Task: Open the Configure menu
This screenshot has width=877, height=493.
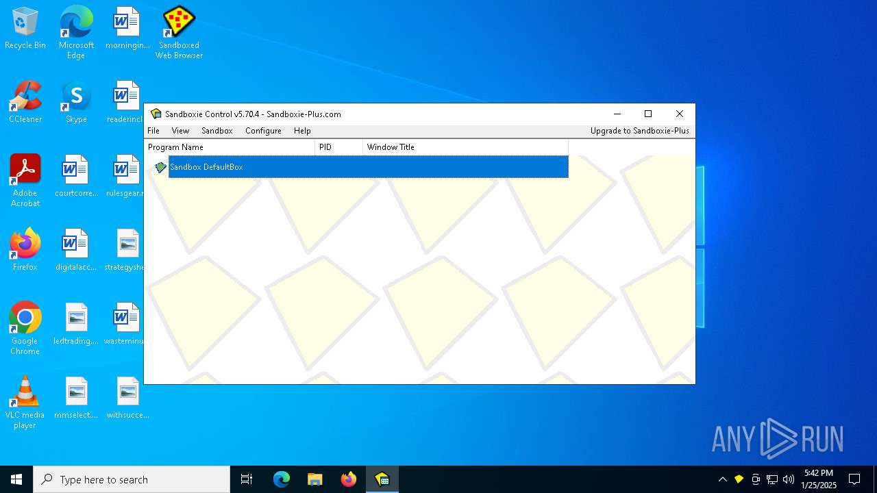Action: [x=263, y=131]
